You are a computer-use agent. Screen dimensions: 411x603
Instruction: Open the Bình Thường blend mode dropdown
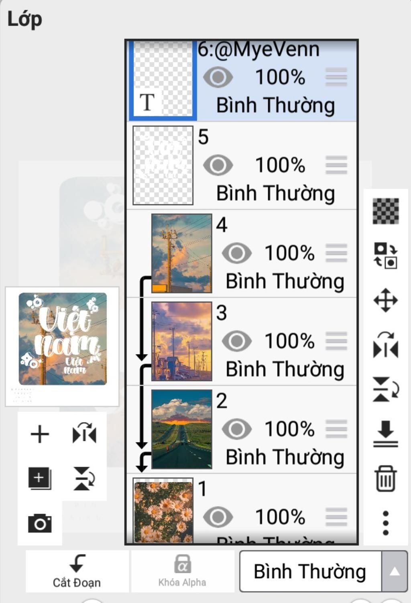click(310, 571)
